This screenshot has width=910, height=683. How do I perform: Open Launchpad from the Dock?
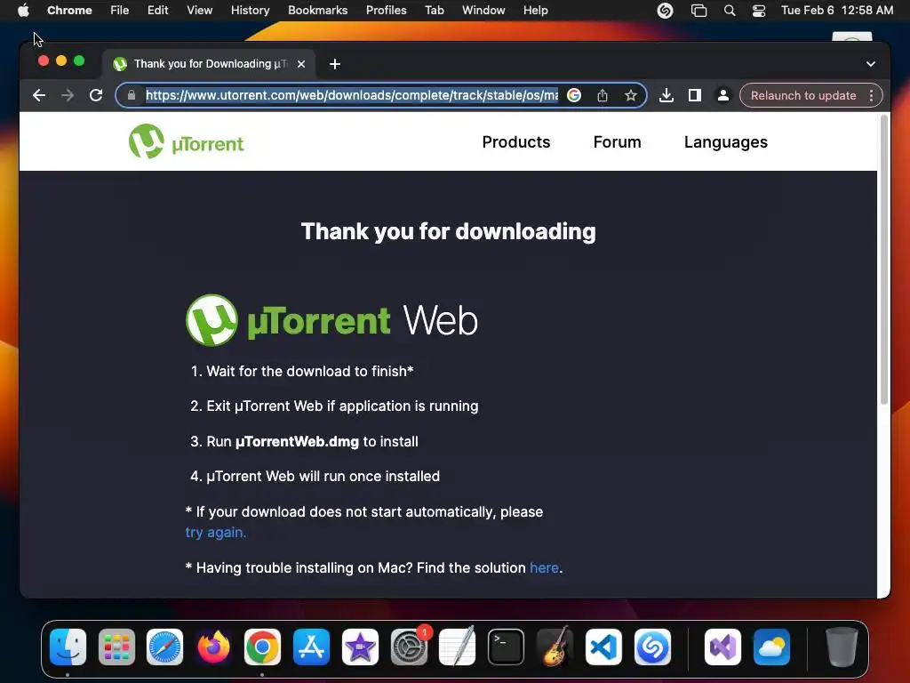pos(116,647)
